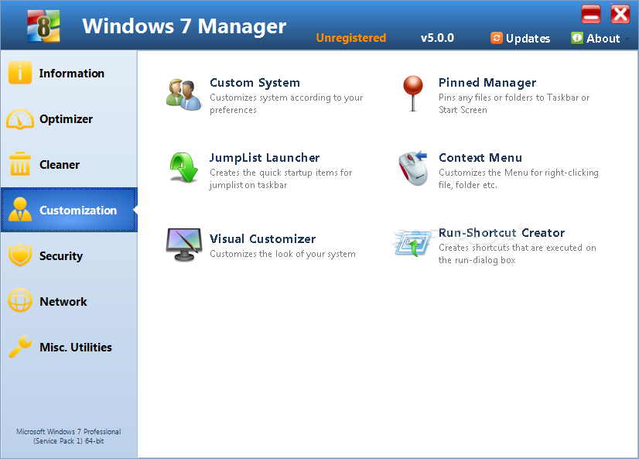Go to the Cleaner section
Image resolution: width=639 pixels, height=459 pixels.
60,165
